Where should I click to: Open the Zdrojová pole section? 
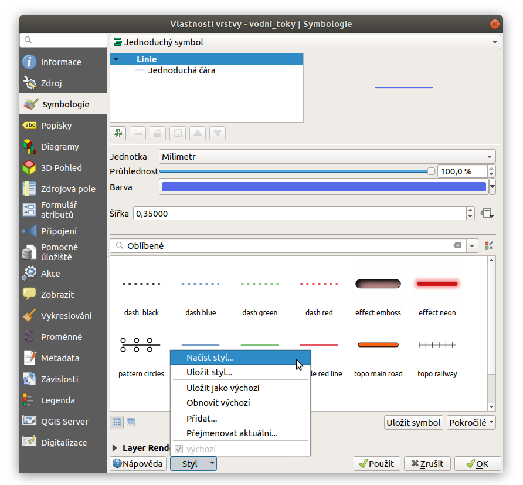[63, 189]
